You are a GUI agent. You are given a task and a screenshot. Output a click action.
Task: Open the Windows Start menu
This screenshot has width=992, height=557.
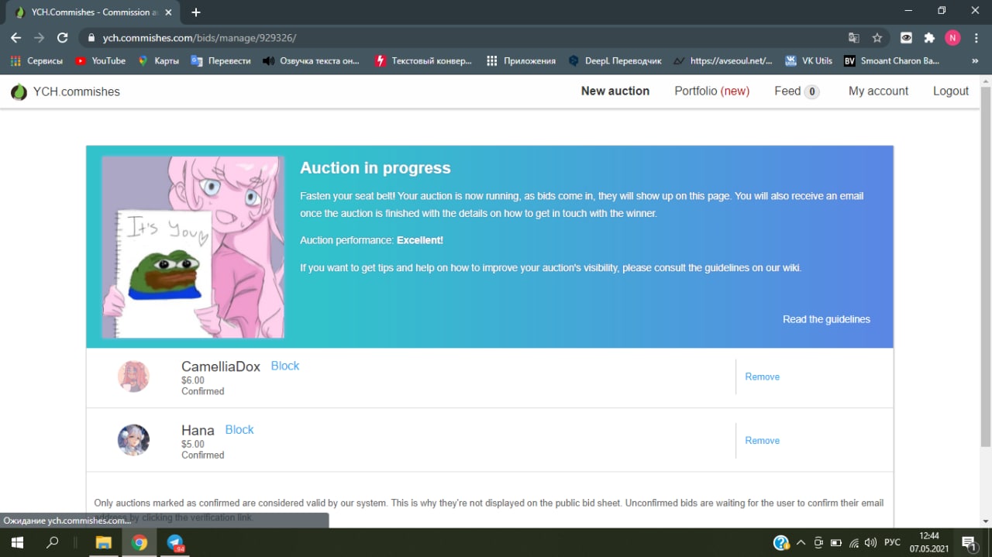(x=16, y=542)
